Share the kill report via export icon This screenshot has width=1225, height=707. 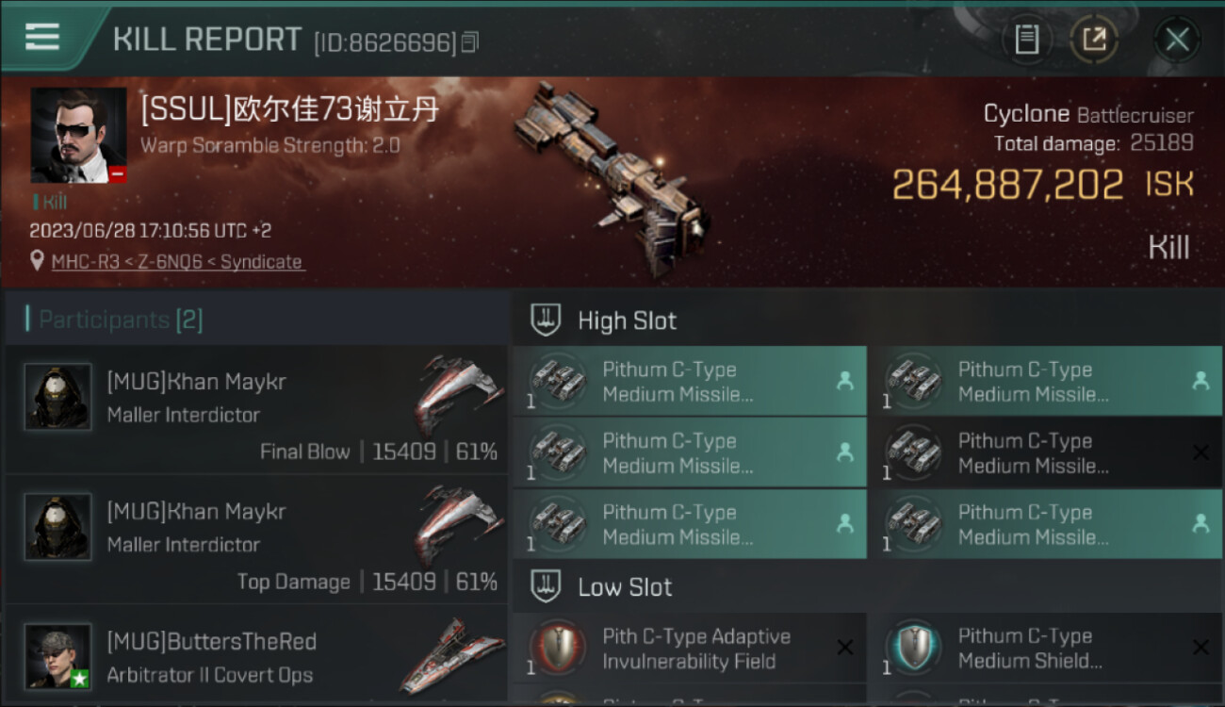pos(1094,40)
